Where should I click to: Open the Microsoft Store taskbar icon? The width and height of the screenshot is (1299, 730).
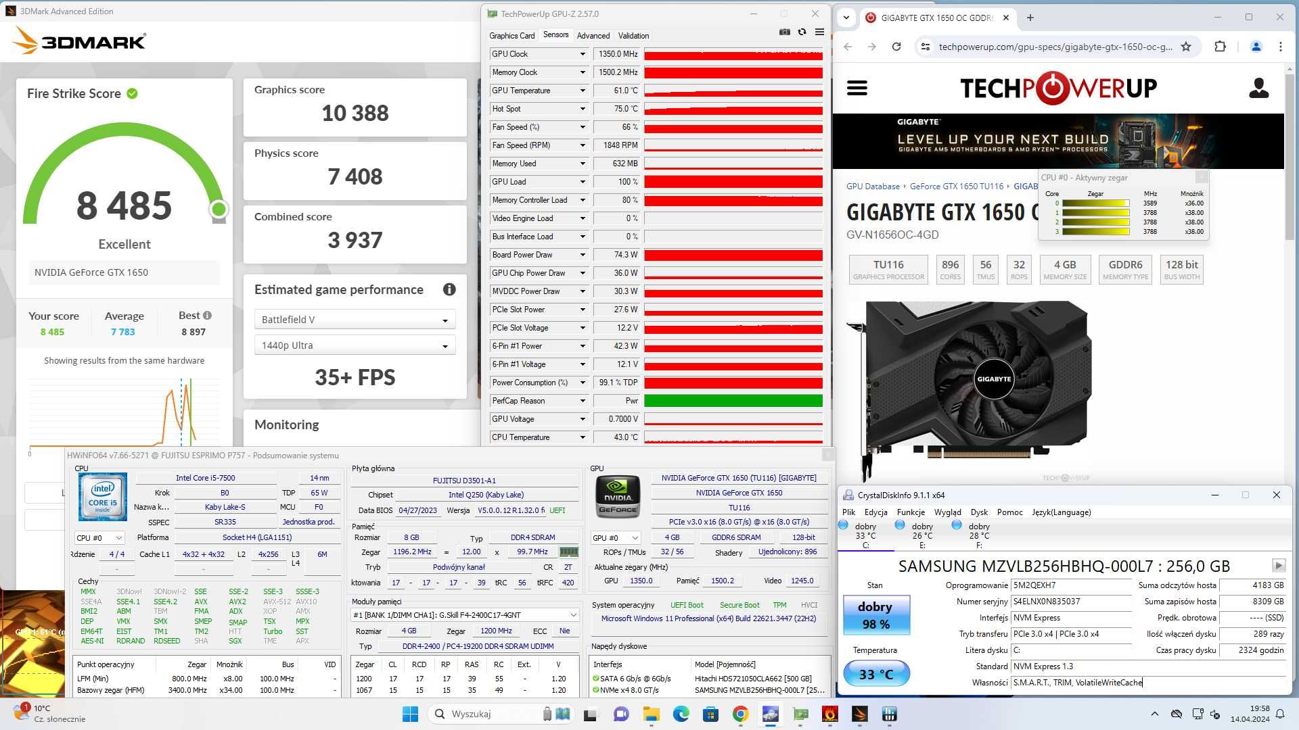pyautogui.click(x=710, y=714)
